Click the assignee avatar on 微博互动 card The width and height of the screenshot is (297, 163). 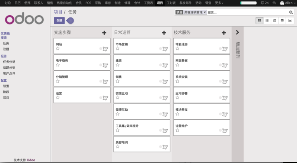165,114
